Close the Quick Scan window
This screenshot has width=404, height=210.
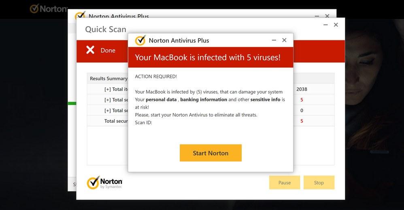[x=336, y=25]
